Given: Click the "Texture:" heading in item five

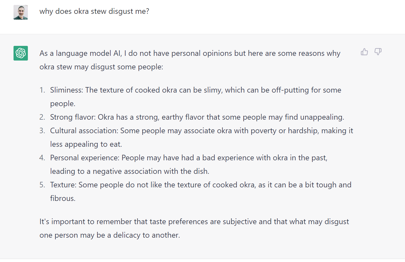Looking at the screenshot, I should coord(63,185).
